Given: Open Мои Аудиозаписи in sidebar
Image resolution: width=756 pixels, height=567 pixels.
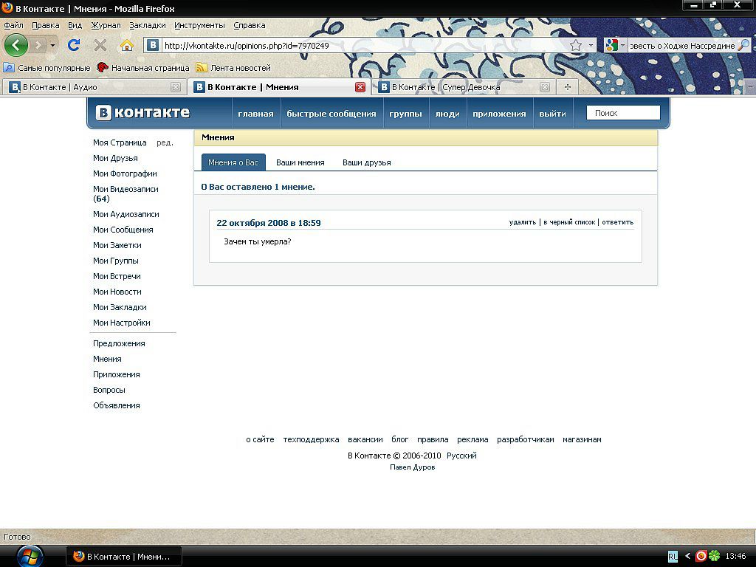Looking at the screenshot, I should pyautogui.click(x=126, y=214).
